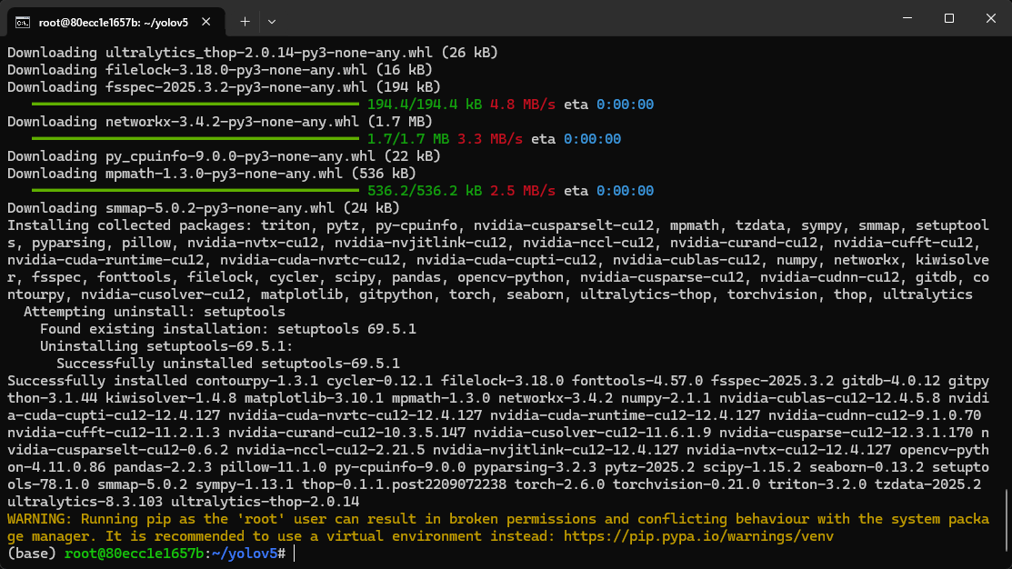The width and height of the screenshot is (1012, 569).
Task: Click the '(base)' environment indicator
Action: 32,554
